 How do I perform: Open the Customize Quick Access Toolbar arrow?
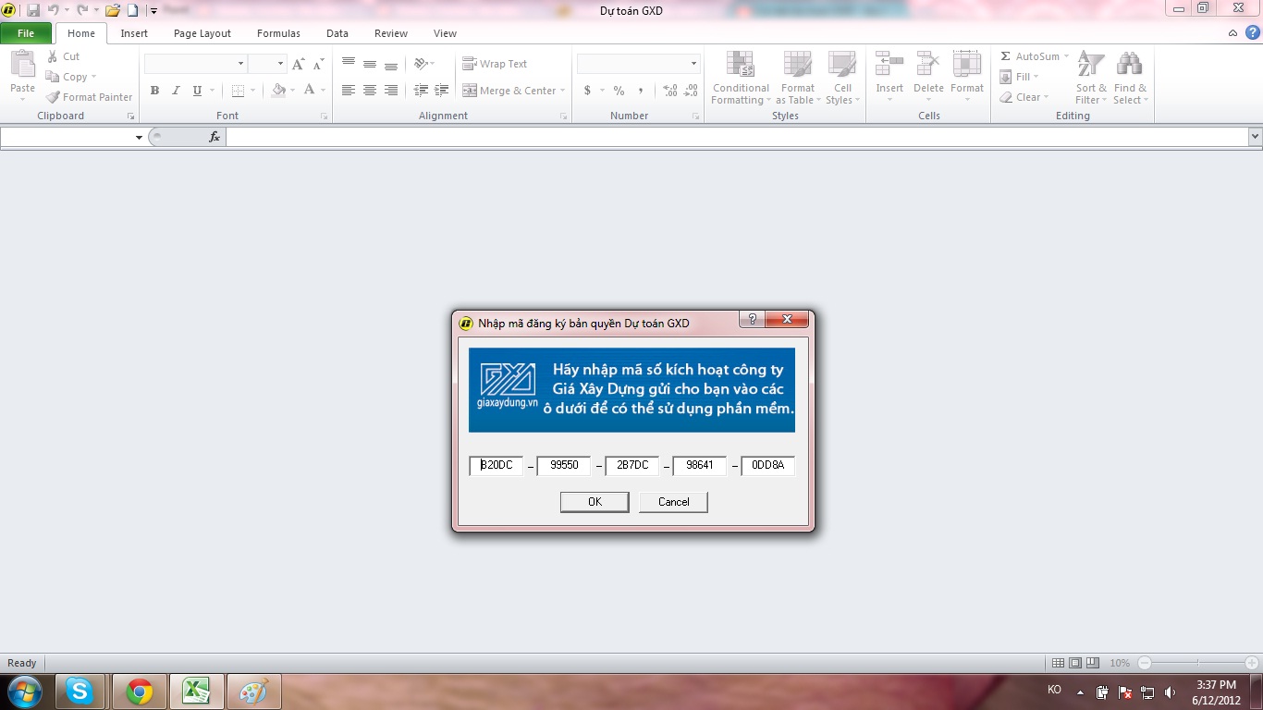(x=153, y=11)
